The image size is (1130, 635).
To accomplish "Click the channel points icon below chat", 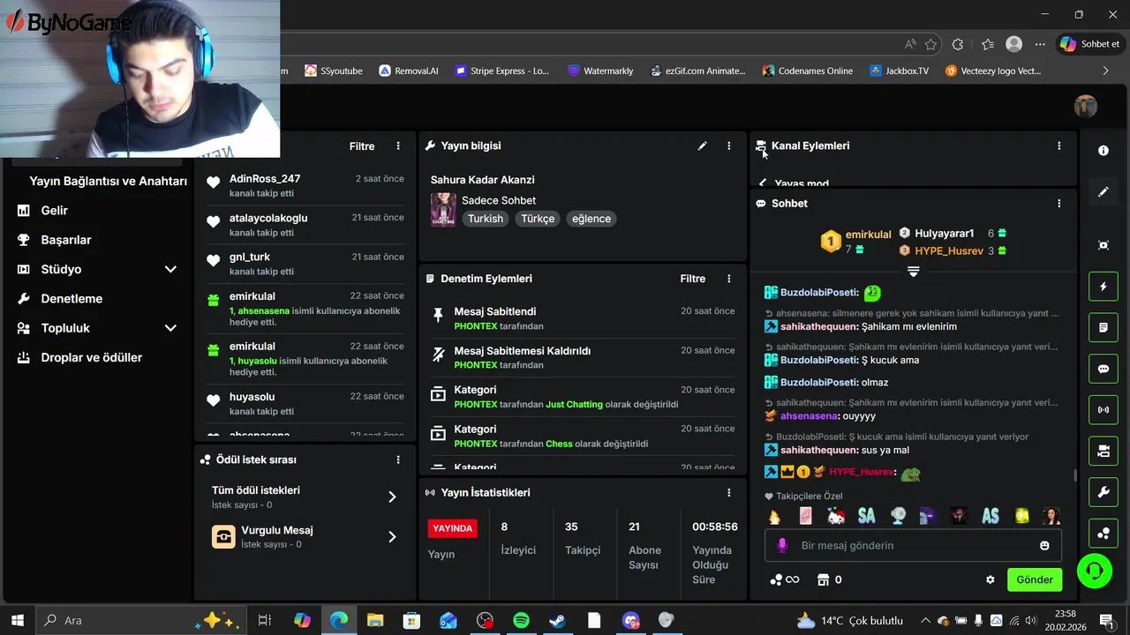I will [x=784, y=579].
